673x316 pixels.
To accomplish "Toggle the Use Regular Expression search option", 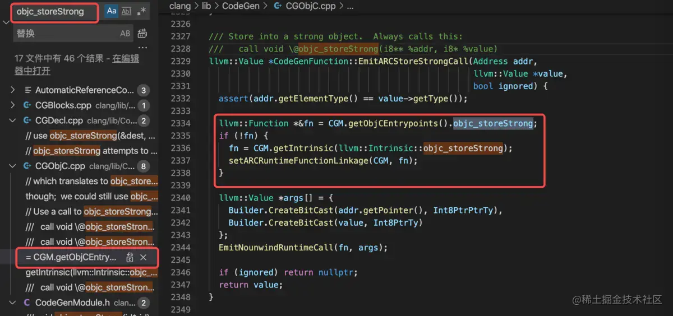I will tap(142, 11).
